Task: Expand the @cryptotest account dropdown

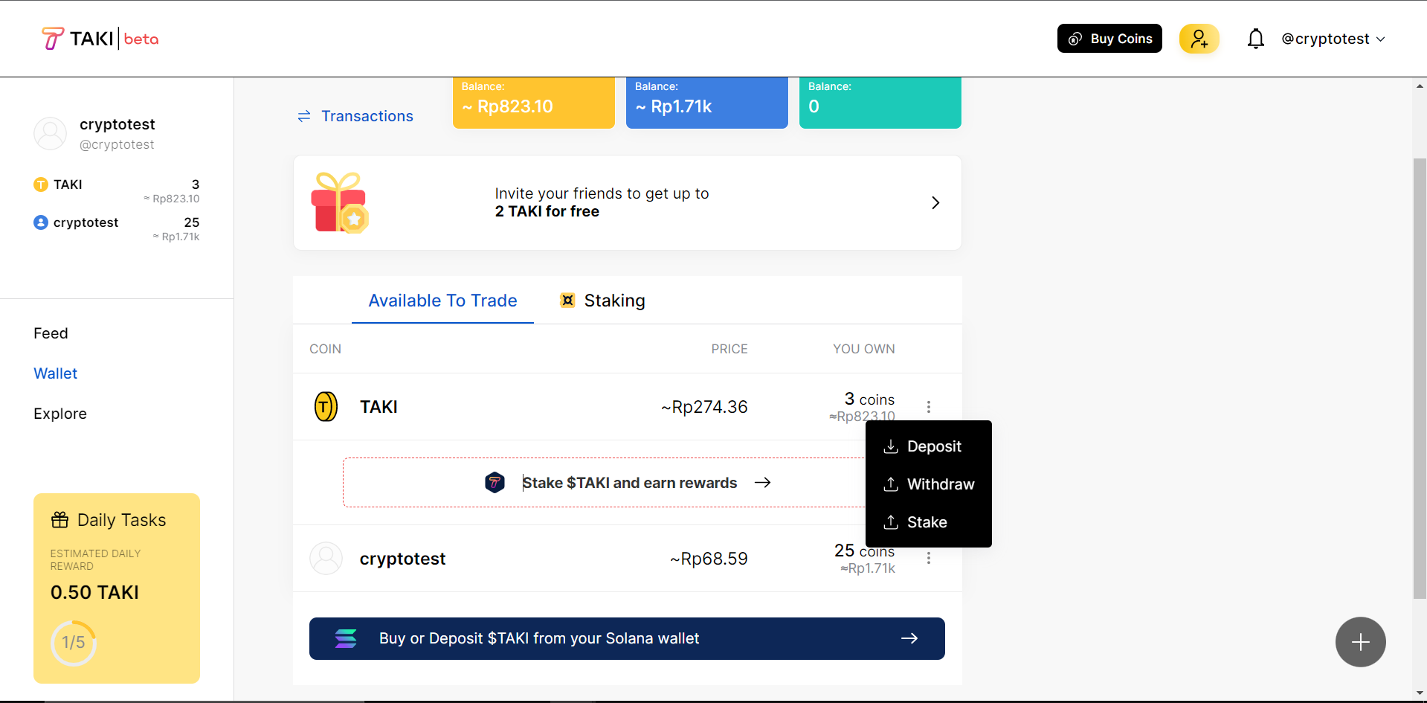Action: (x=1333, y=39)
